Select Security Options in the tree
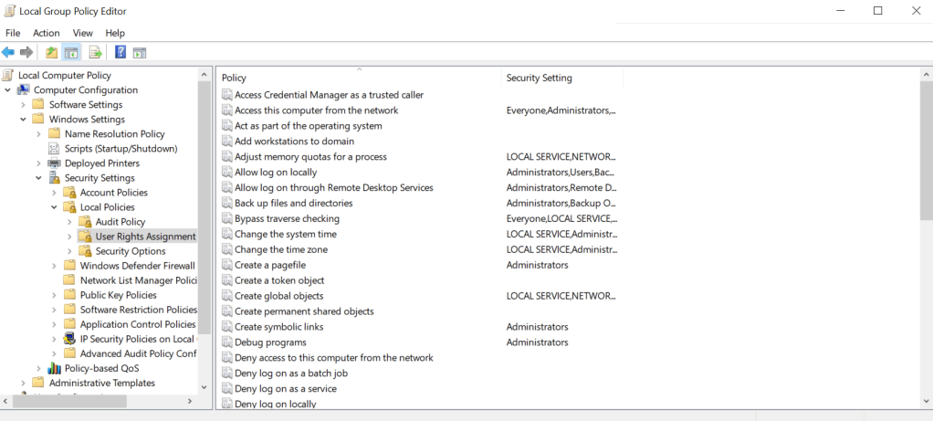This screenshot has width=933, height=421. point(130,251)
